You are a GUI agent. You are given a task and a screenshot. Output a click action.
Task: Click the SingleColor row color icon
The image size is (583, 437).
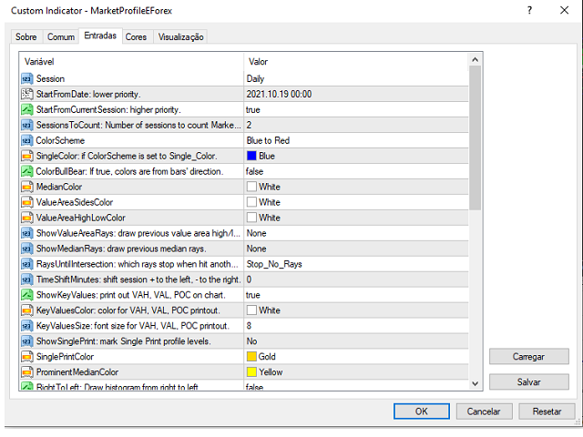point(27,156)
